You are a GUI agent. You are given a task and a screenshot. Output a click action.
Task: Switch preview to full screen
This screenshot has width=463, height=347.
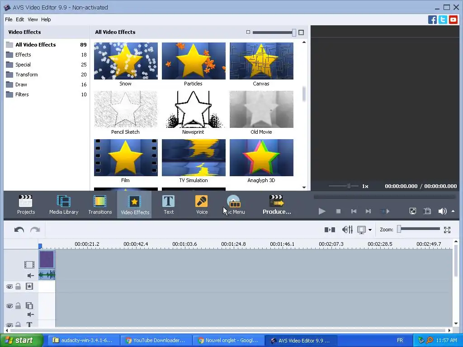(412, 211)
